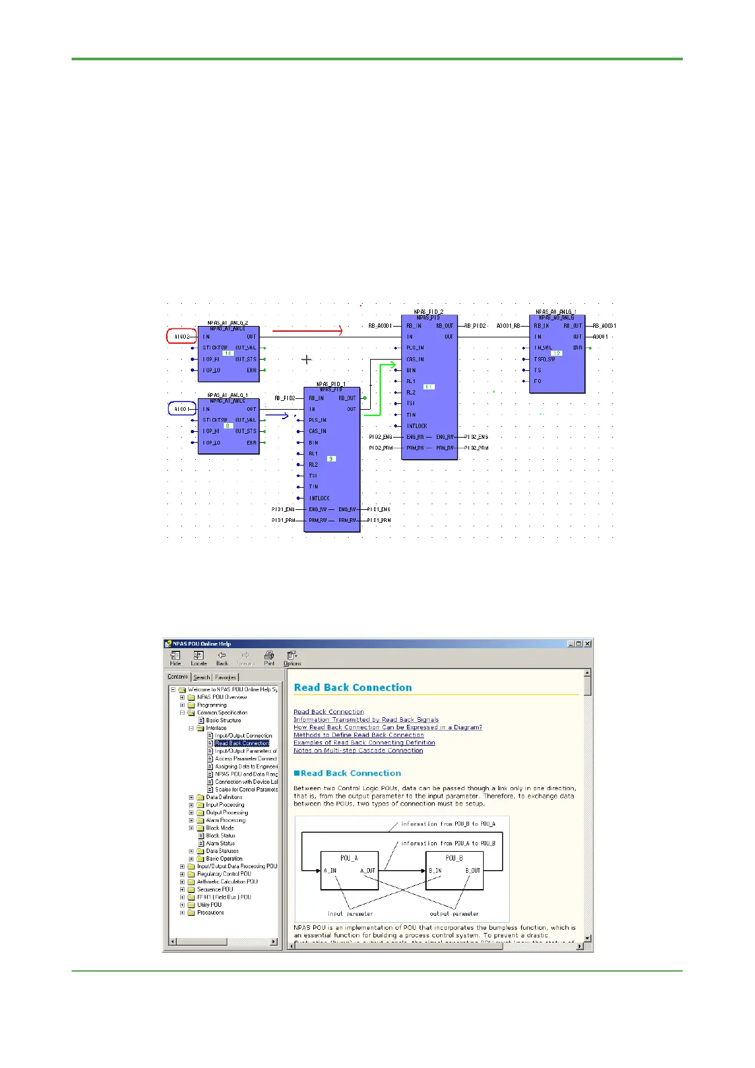Image resolution: width=755 pixels, height=1068 pixels.
Task: Print the help topic via Print icon
Action: pos(269,658)
